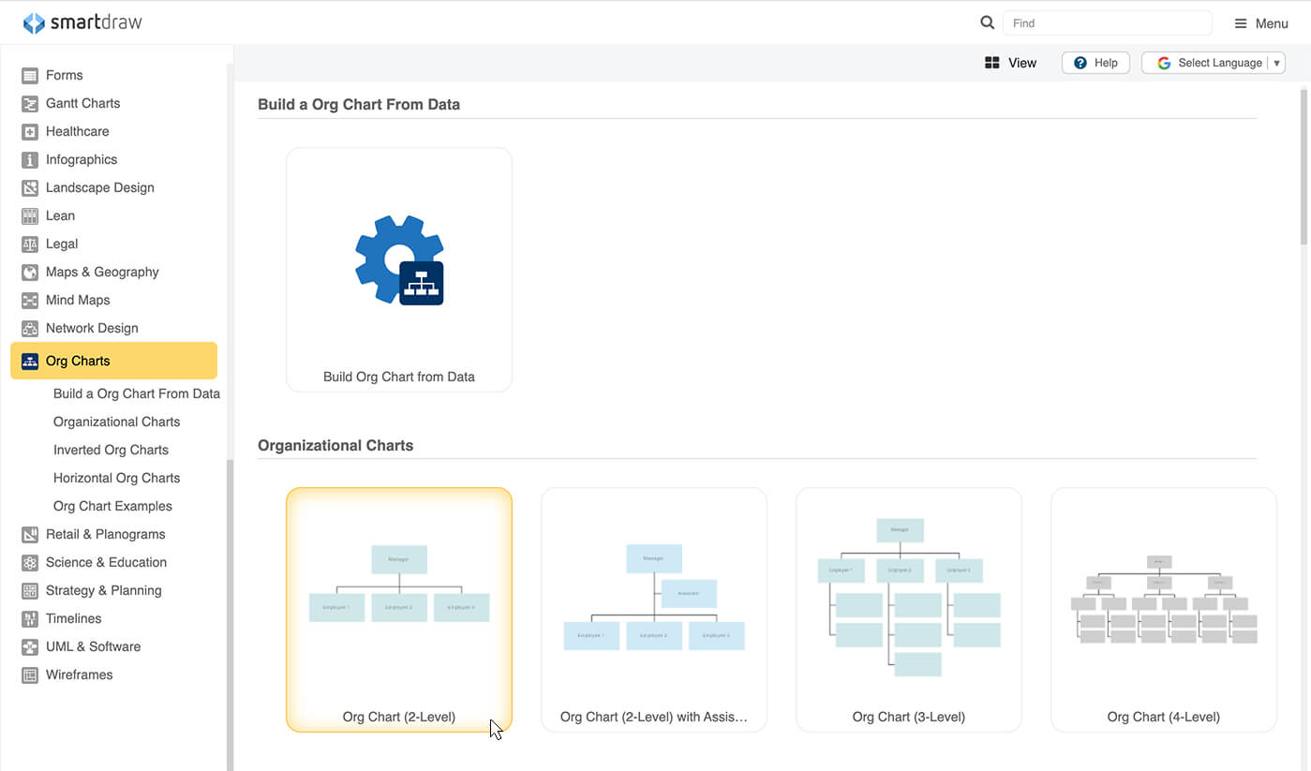Image resolution: width=1311 pixels, height=771 pixels.
Task: Click the UML & Software label
Action: pos(93,646)
